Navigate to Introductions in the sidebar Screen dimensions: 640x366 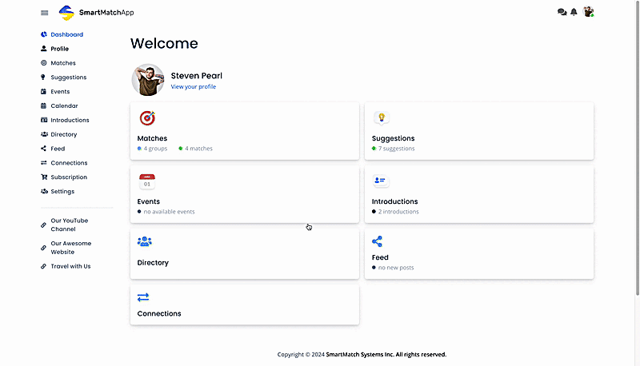(x=70, y=120)
